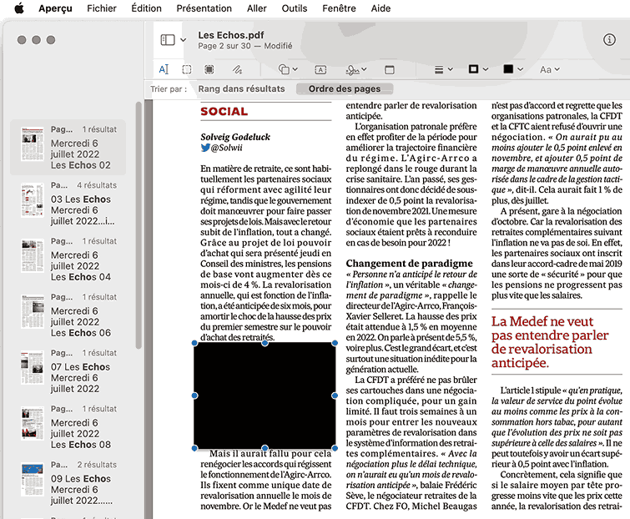Expand fill color dropdown arrow
Viewport: 630px width, 519px height.
coord(521,69)
